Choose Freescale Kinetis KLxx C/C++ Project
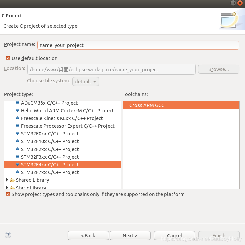245x245 pixels. 62,118
